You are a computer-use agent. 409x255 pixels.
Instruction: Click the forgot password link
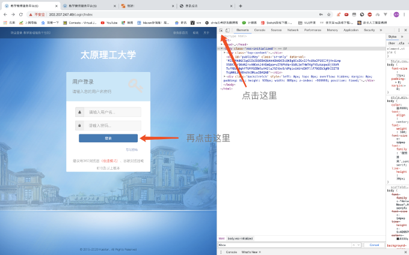tap(132, 150)
